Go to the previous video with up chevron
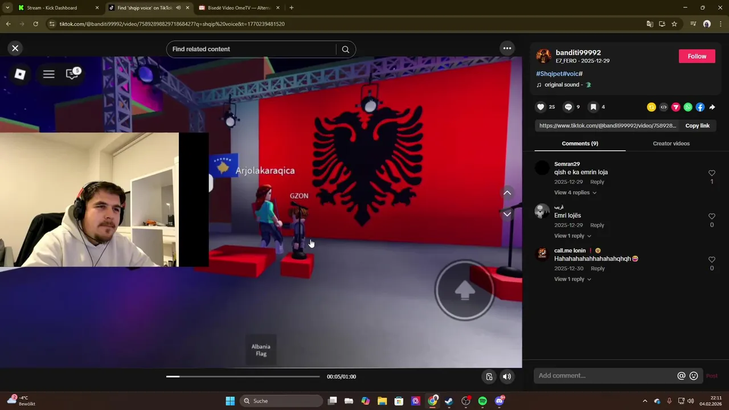Viewport: 729px width, 410px height. click(507, 193)
